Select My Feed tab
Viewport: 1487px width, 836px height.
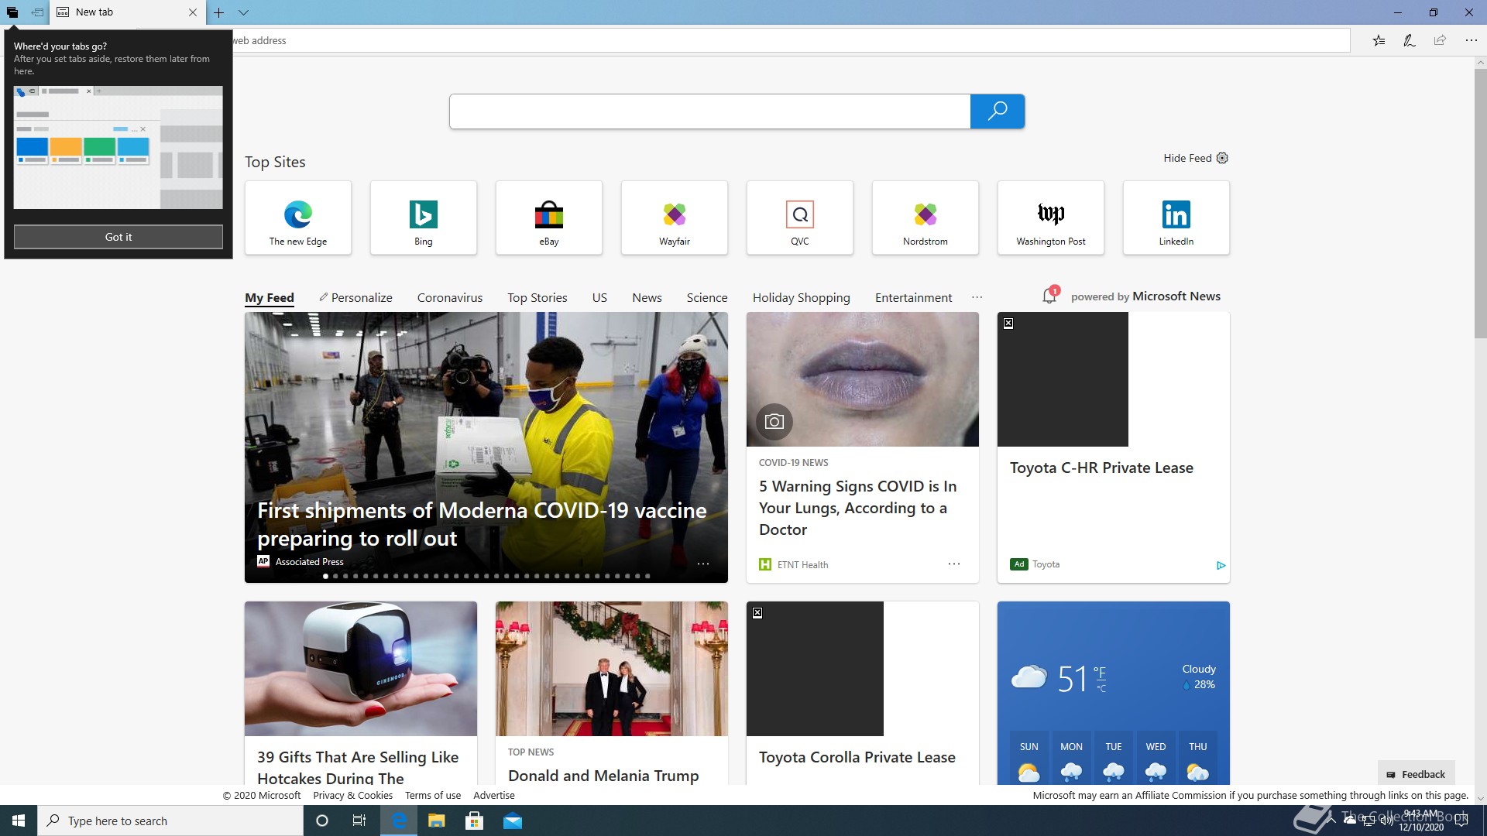coord(270,297)
